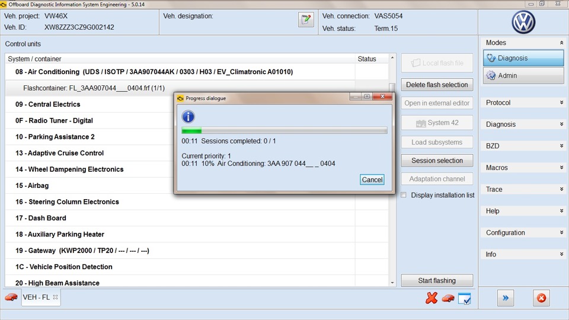Select 17 - Dash Board row
The image size is (569, 320).
pyautogui.click(x=180, y=218)
